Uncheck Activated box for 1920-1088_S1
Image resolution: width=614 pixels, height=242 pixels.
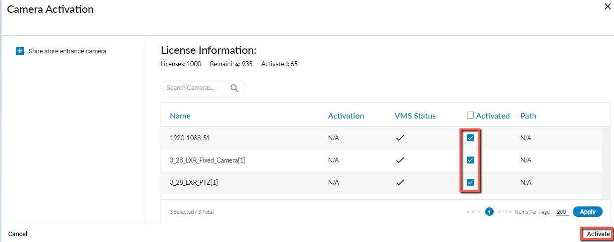click(x=470, y=138)
